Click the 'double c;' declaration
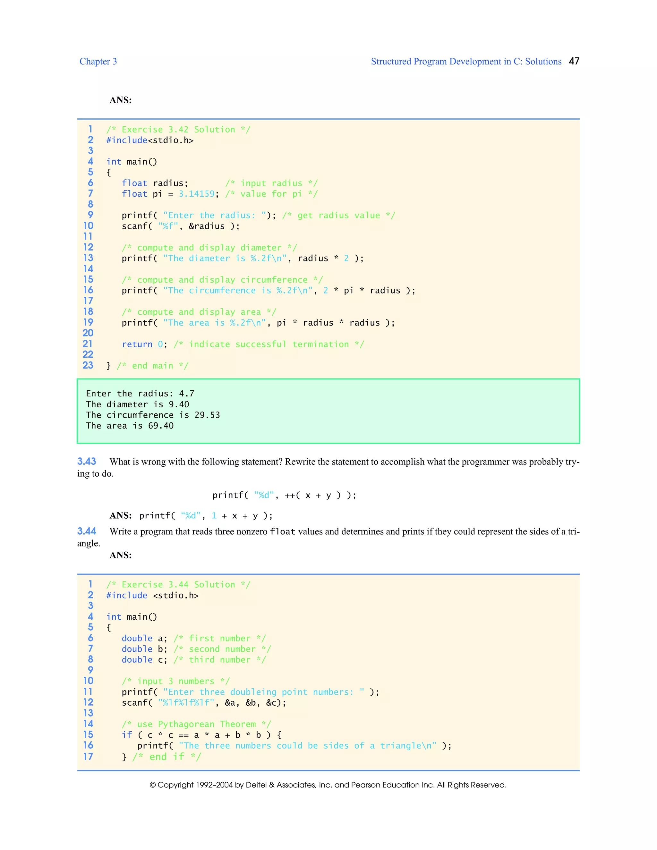Image resolution: width=657 pixels, height=850 pixels. click(144, 660)
